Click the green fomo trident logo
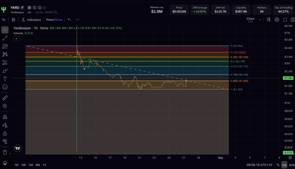Screen dimensions: 295x169 point(3,10)
